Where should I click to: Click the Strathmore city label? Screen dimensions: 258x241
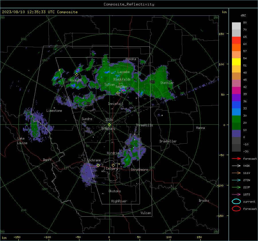pos(139,170)
